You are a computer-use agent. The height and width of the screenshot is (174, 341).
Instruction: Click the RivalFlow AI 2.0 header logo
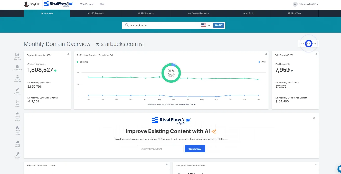point(58,4)
